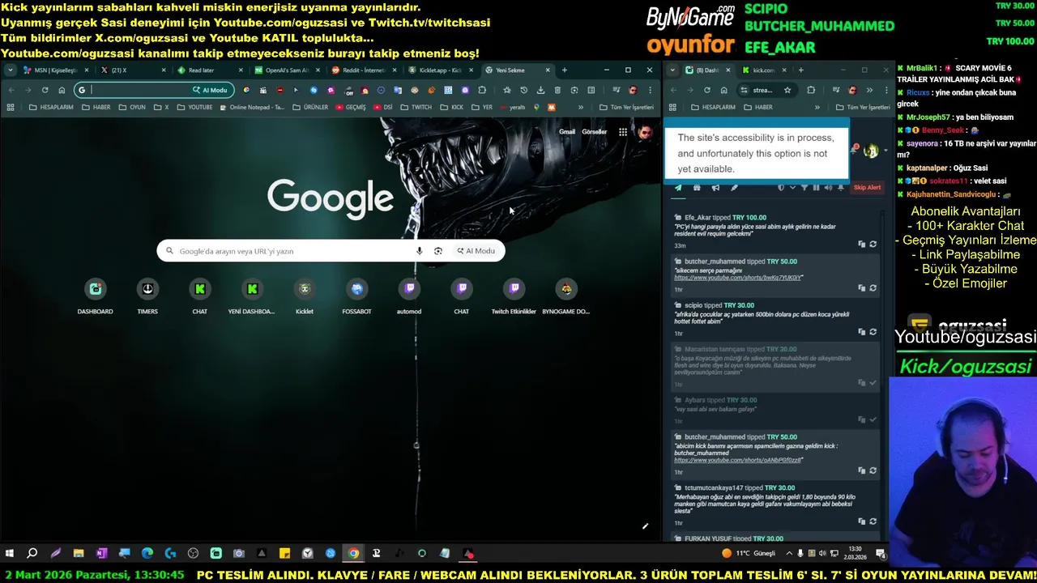Open the gift icon tab in dashboard

tap(697, 188)
